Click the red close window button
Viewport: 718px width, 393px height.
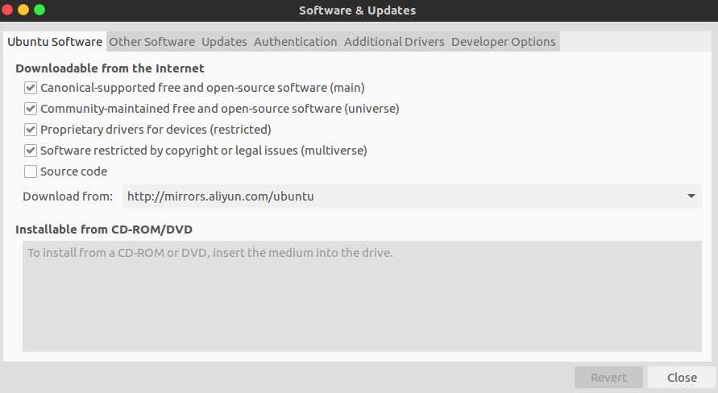pyautogui.click(x=6, y=10)
